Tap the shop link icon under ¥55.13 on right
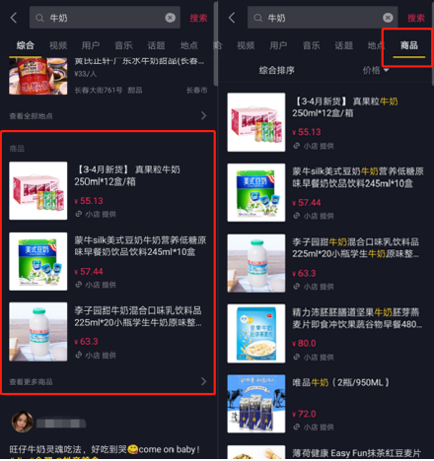434x461 pixels. click(297, 146)
